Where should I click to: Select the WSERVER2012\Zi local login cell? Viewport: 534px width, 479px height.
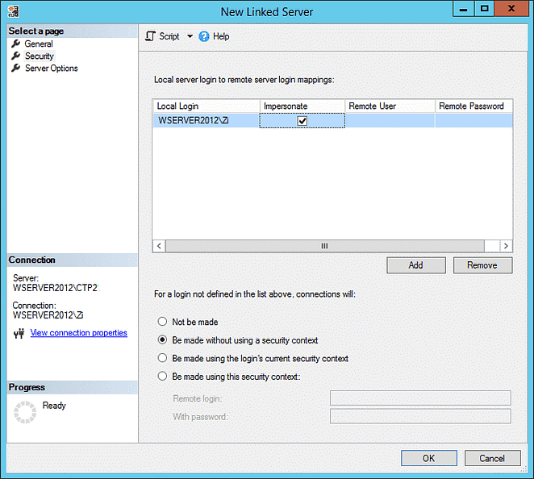(x=207, y=120)
